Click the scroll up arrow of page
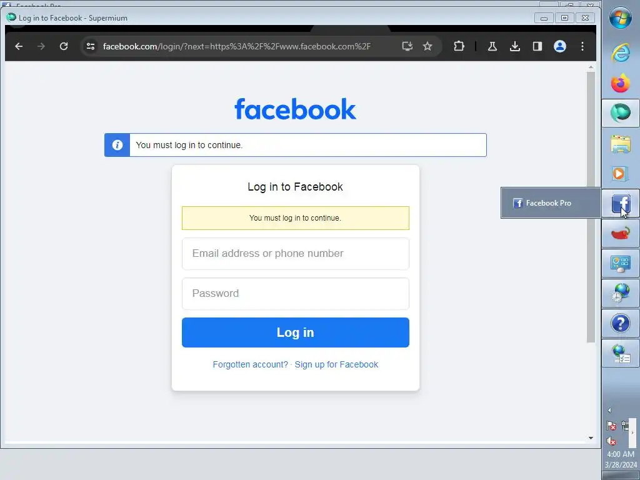Screen dimensions: 640x480 591,67
